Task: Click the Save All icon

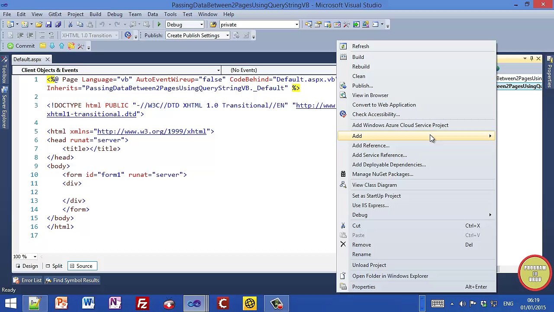Action: pyautogui.click(x=58, y=25)
